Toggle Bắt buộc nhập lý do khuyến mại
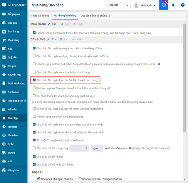 pos(34,140)
